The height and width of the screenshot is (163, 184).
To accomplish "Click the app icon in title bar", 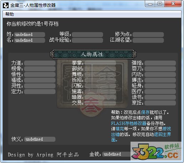I will coord(6,5).
